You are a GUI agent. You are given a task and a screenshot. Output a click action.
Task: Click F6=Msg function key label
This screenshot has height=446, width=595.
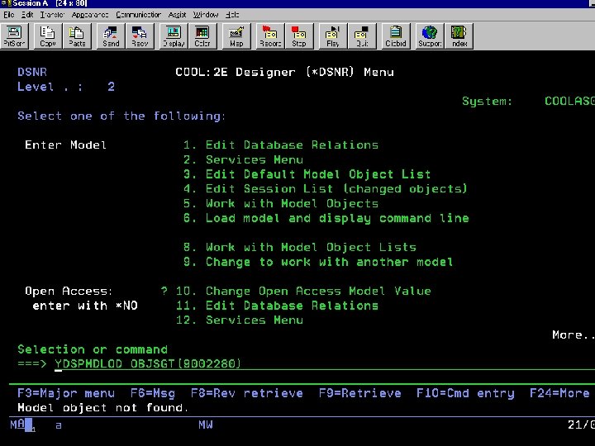153,393
